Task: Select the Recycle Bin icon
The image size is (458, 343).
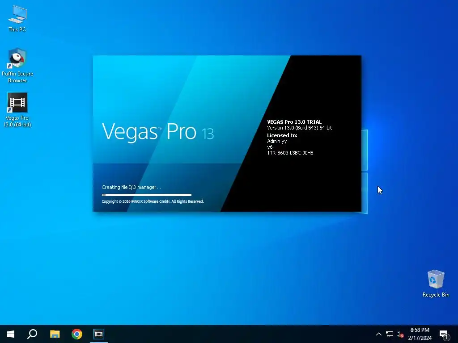Action: 436,284
